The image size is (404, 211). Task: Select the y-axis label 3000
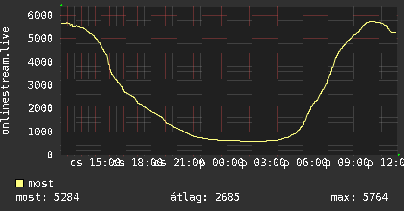41,85
